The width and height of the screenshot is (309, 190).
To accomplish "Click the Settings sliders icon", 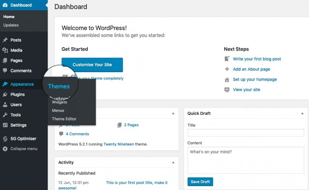I will pos(5,125).
